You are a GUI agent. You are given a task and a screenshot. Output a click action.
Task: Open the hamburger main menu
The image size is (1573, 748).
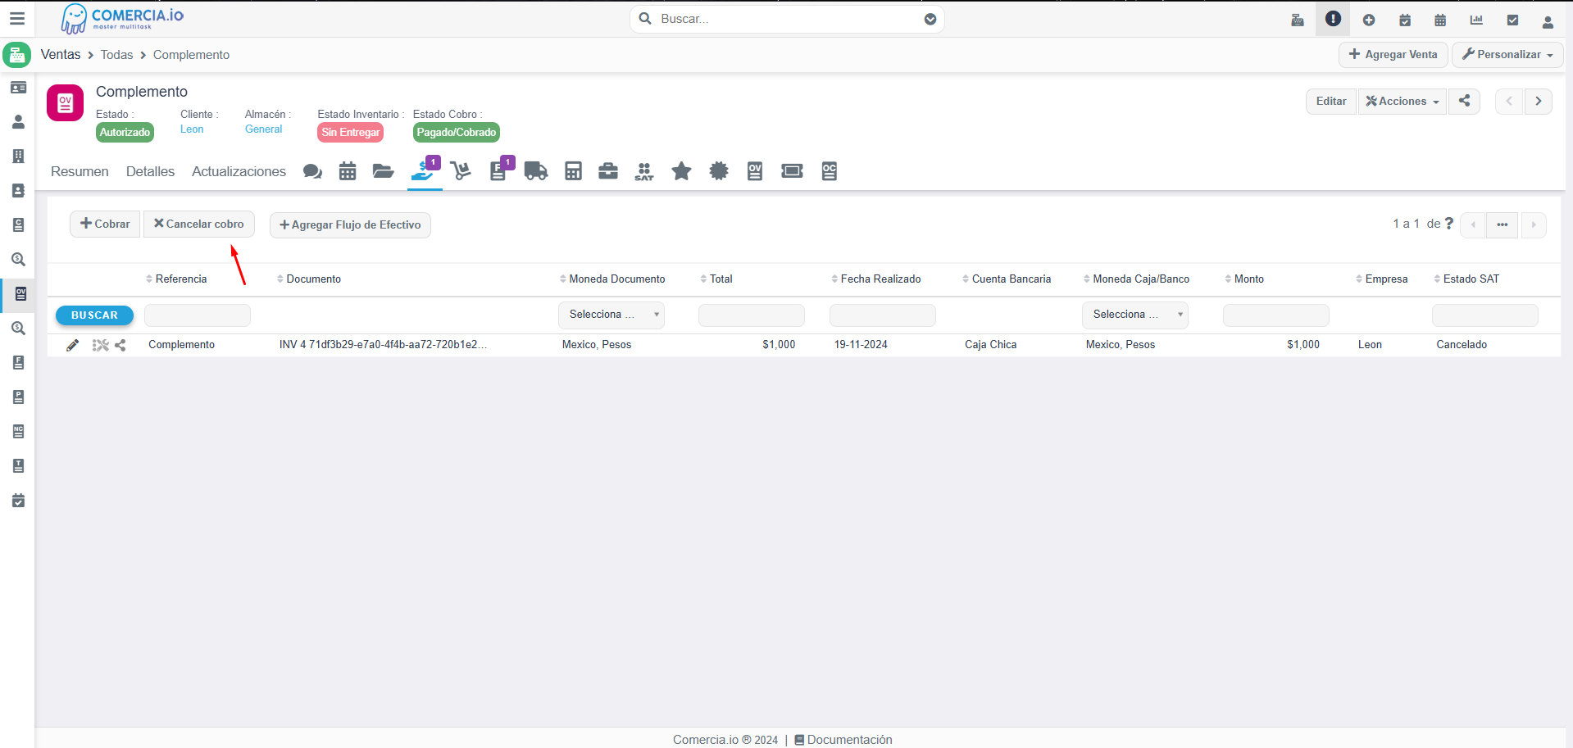pos(17,18)
